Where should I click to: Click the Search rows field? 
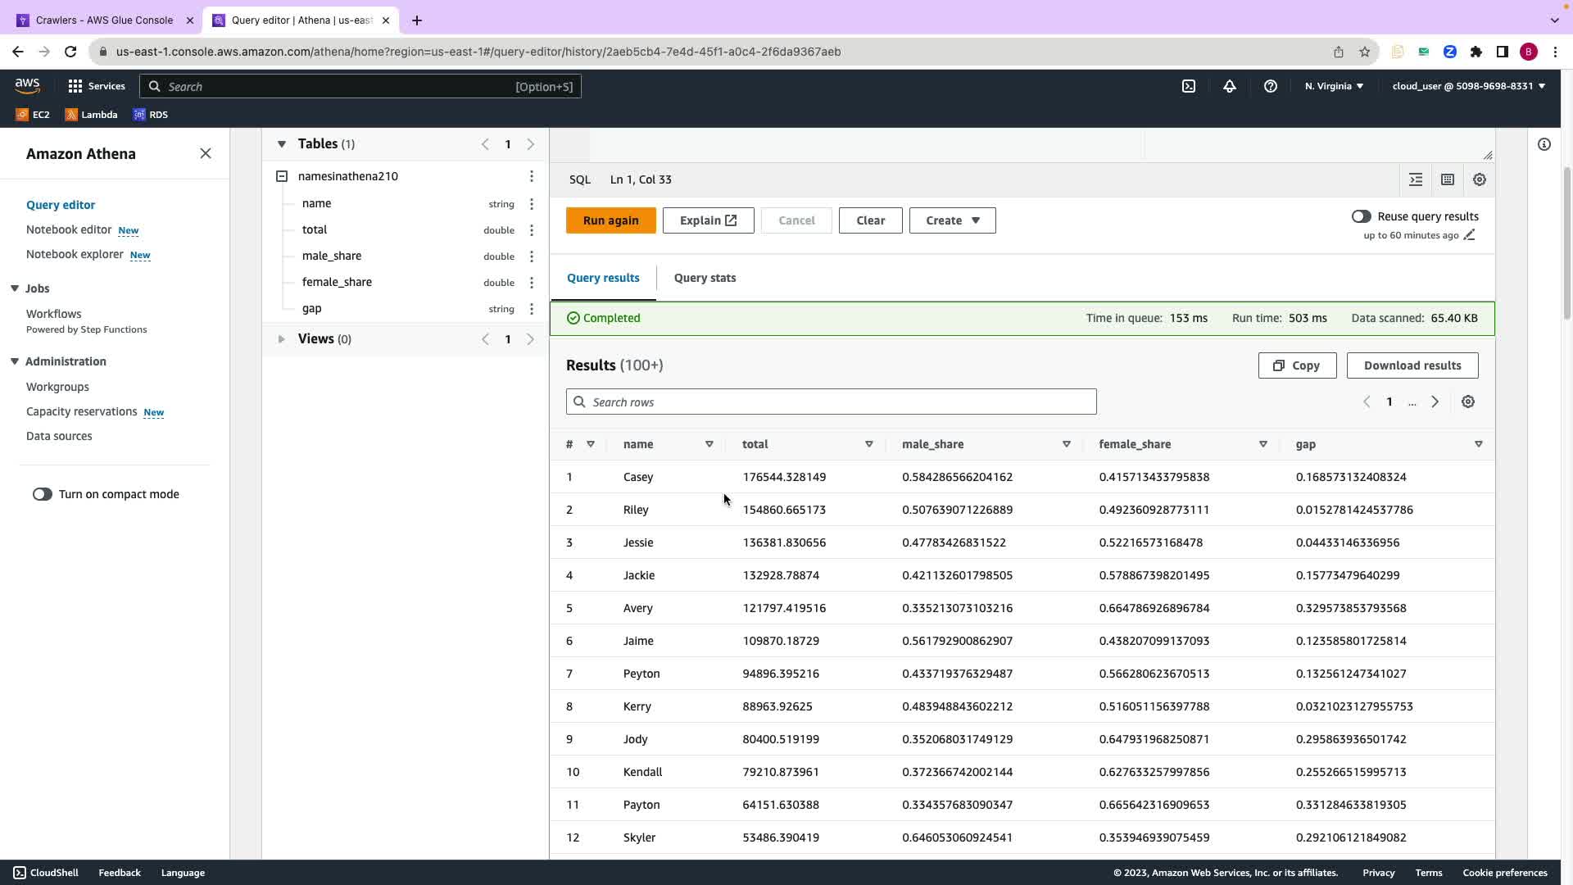(831, 402)
